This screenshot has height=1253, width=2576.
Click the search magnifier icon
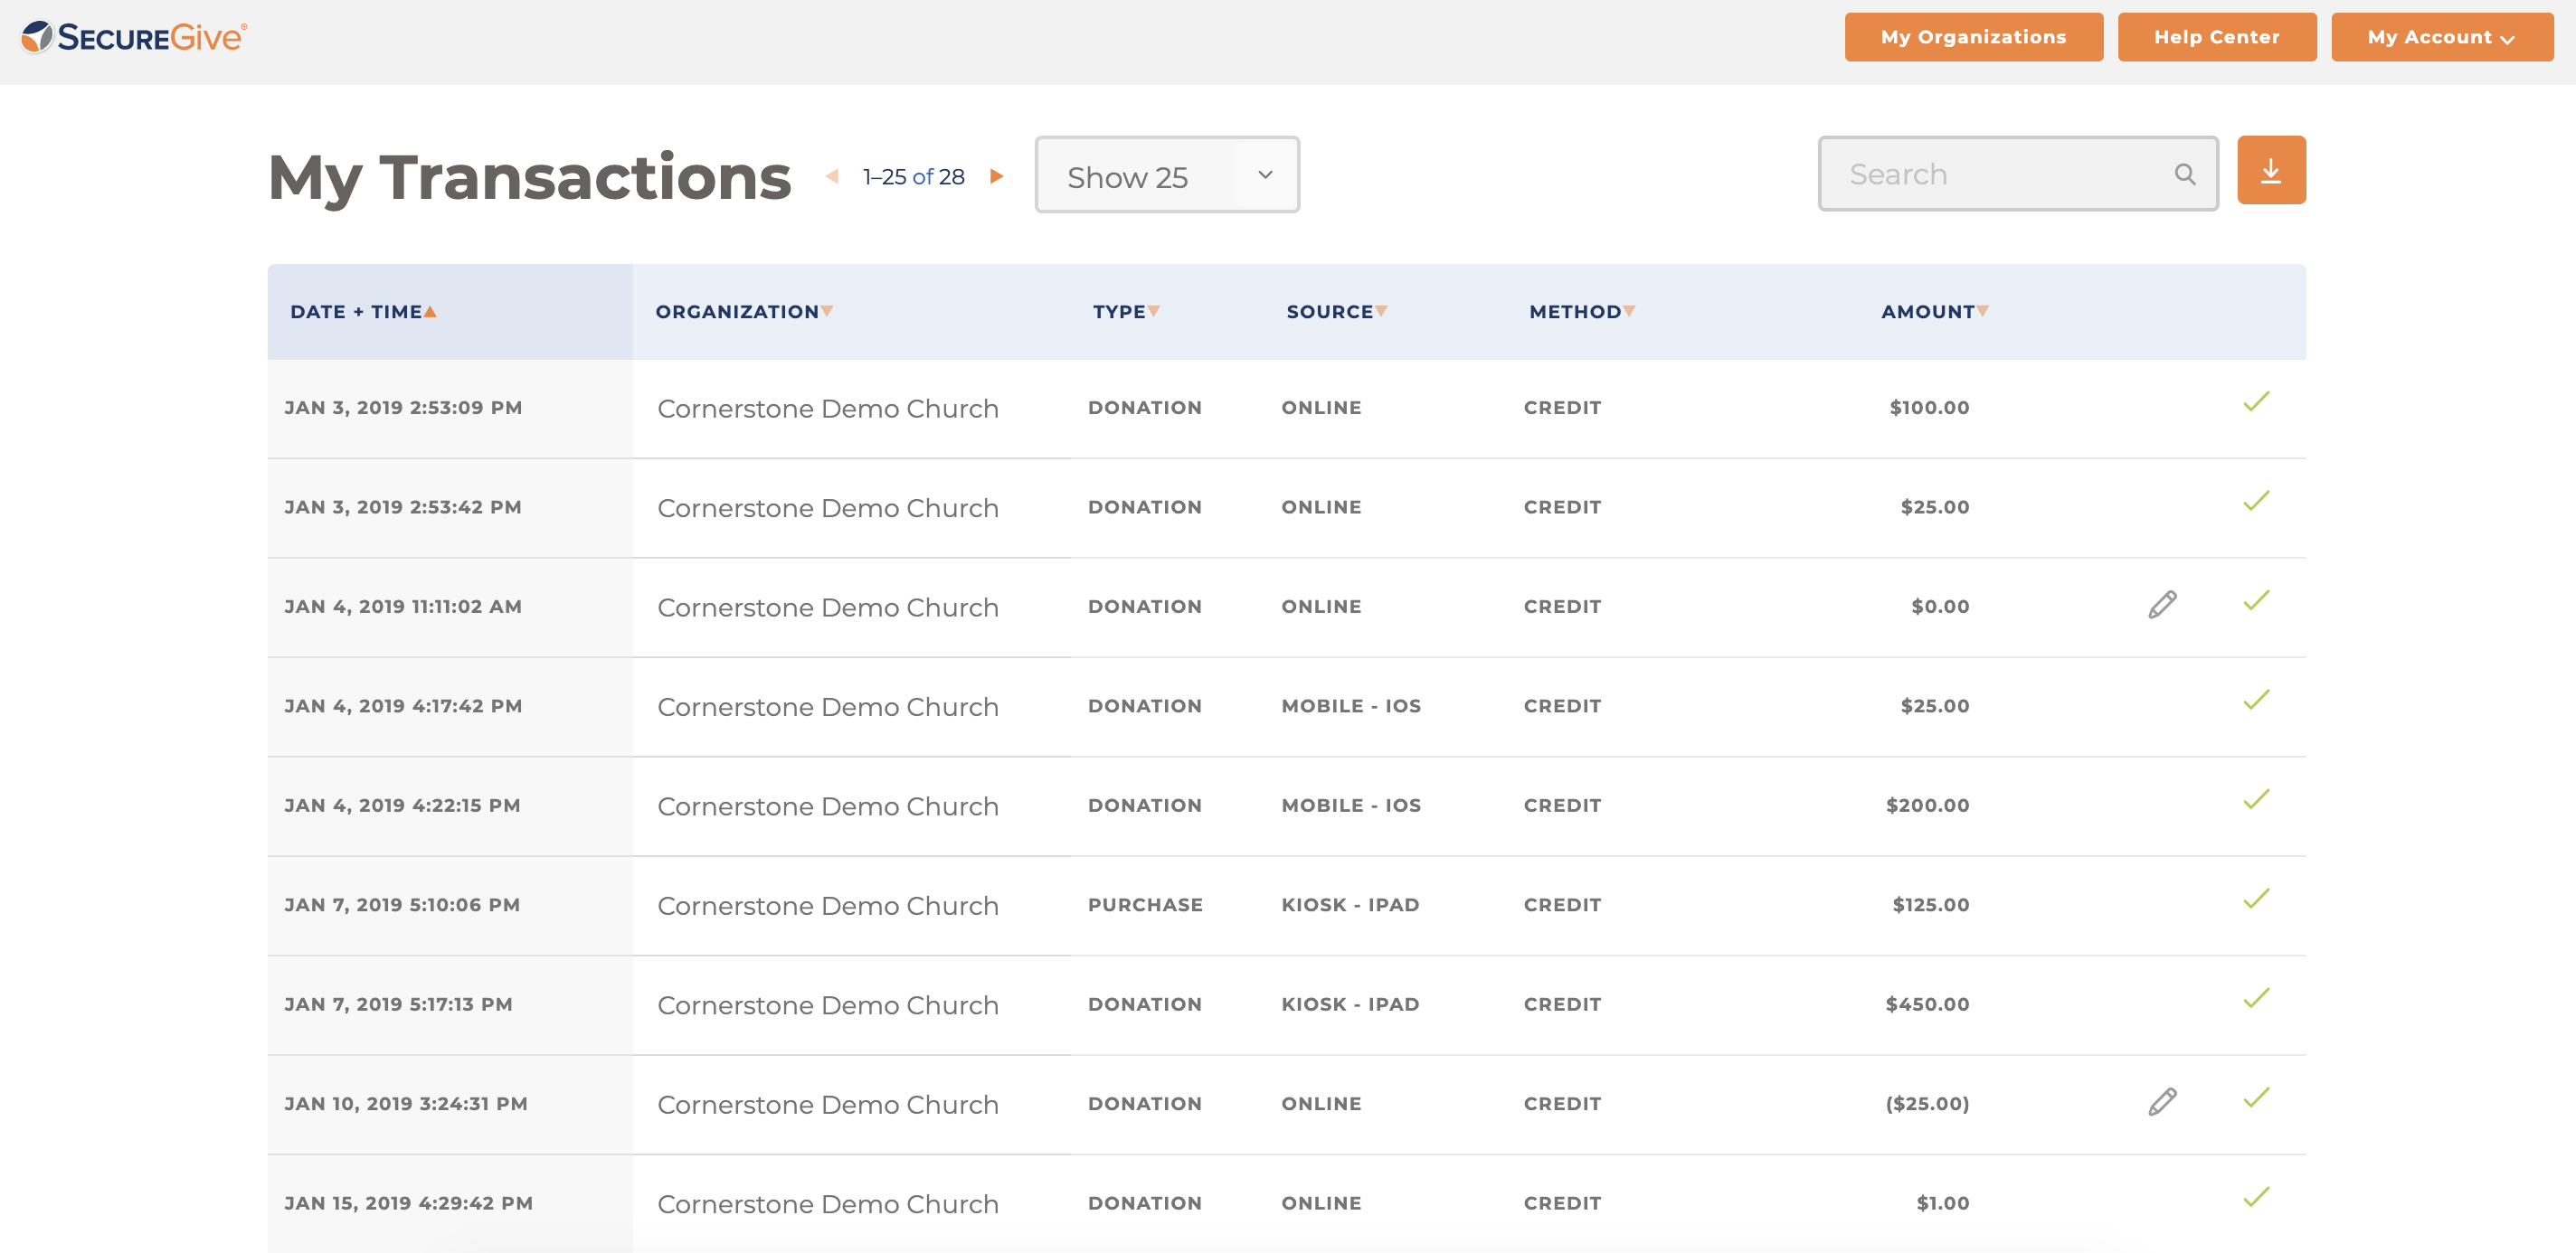2185,174
